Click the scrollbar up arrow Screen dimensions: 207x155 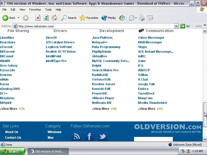coord(205,31)
